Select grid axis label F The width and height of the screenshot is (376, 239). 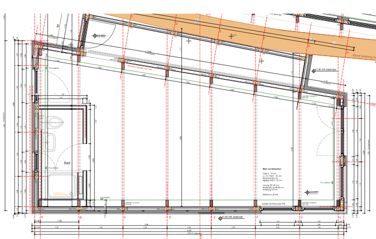(257, 217)
